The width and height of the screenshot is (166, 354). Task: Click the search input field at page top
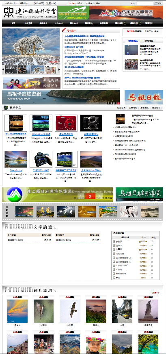pos(144,3)
